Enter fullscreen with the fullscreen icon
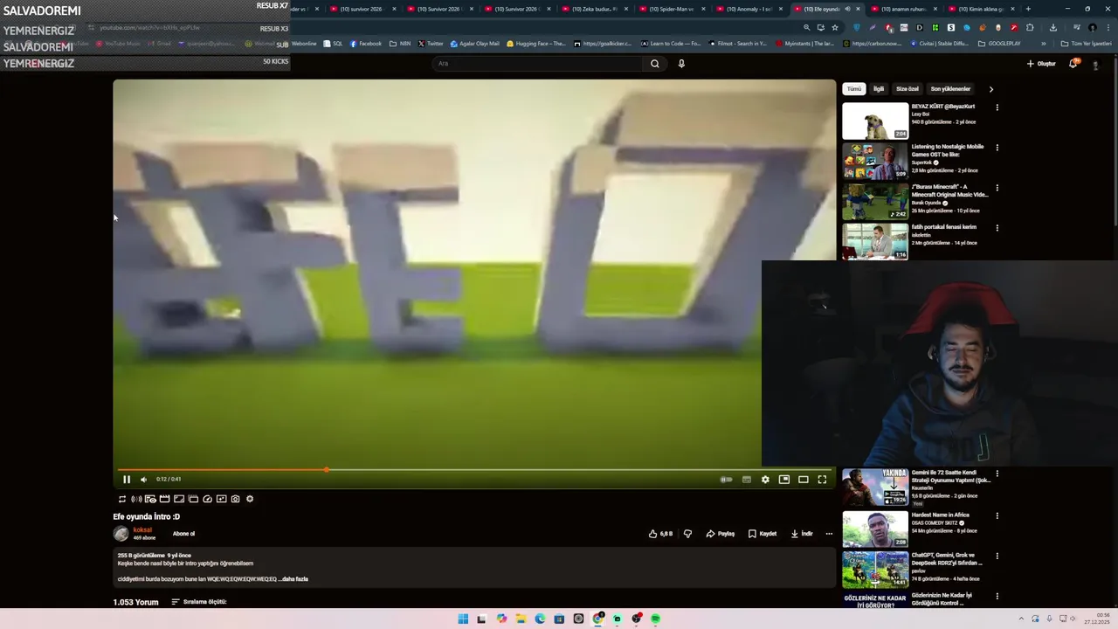This screenshot has height=629, width=1118. click(x=822, y=480)
